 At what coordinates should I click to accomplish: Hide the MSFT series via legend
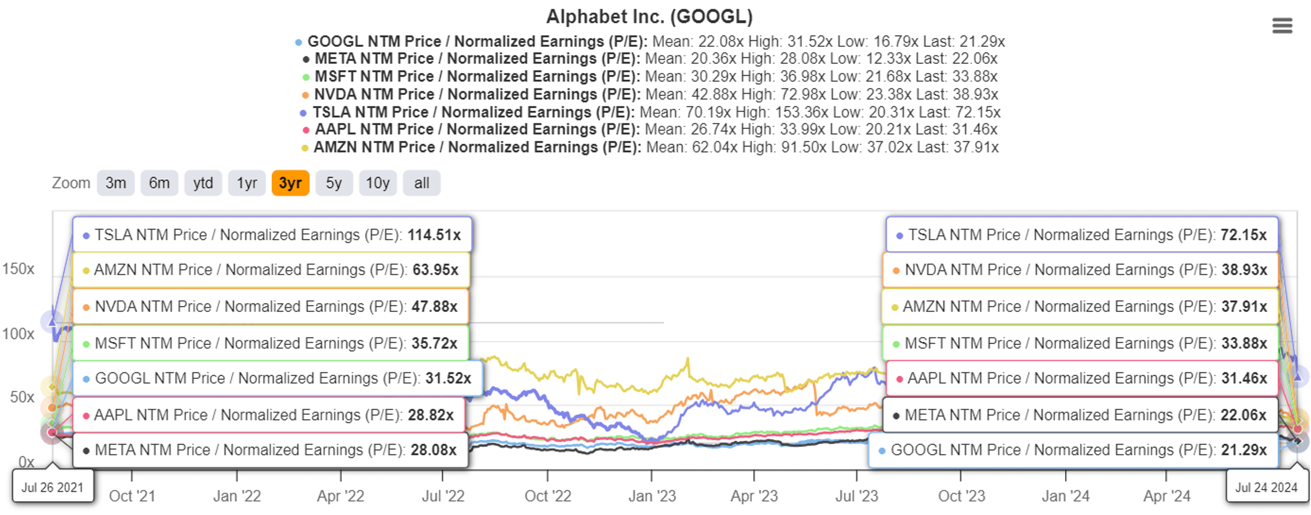point(477,77)
